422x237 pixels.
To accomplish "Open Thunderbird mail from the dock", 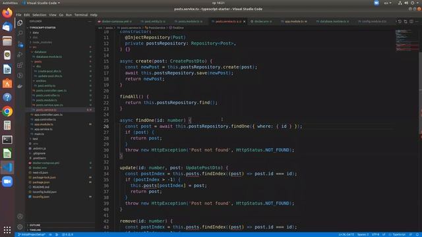I will click(x=7, y=27).
